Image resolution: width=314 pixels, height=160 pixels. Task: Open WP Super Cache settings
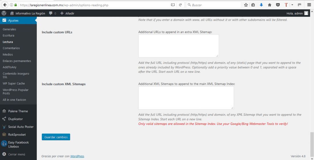click(x=14, y=83)
